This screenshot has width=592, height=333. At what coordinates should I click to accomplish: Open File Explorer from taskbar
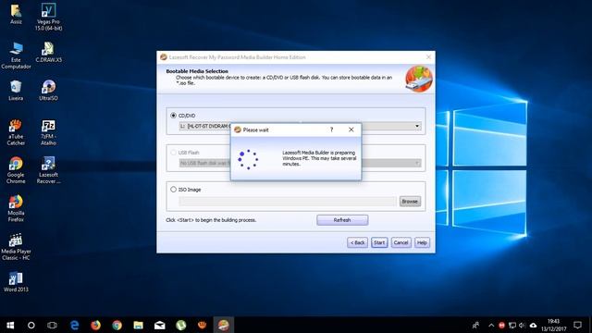pos(138,325)
